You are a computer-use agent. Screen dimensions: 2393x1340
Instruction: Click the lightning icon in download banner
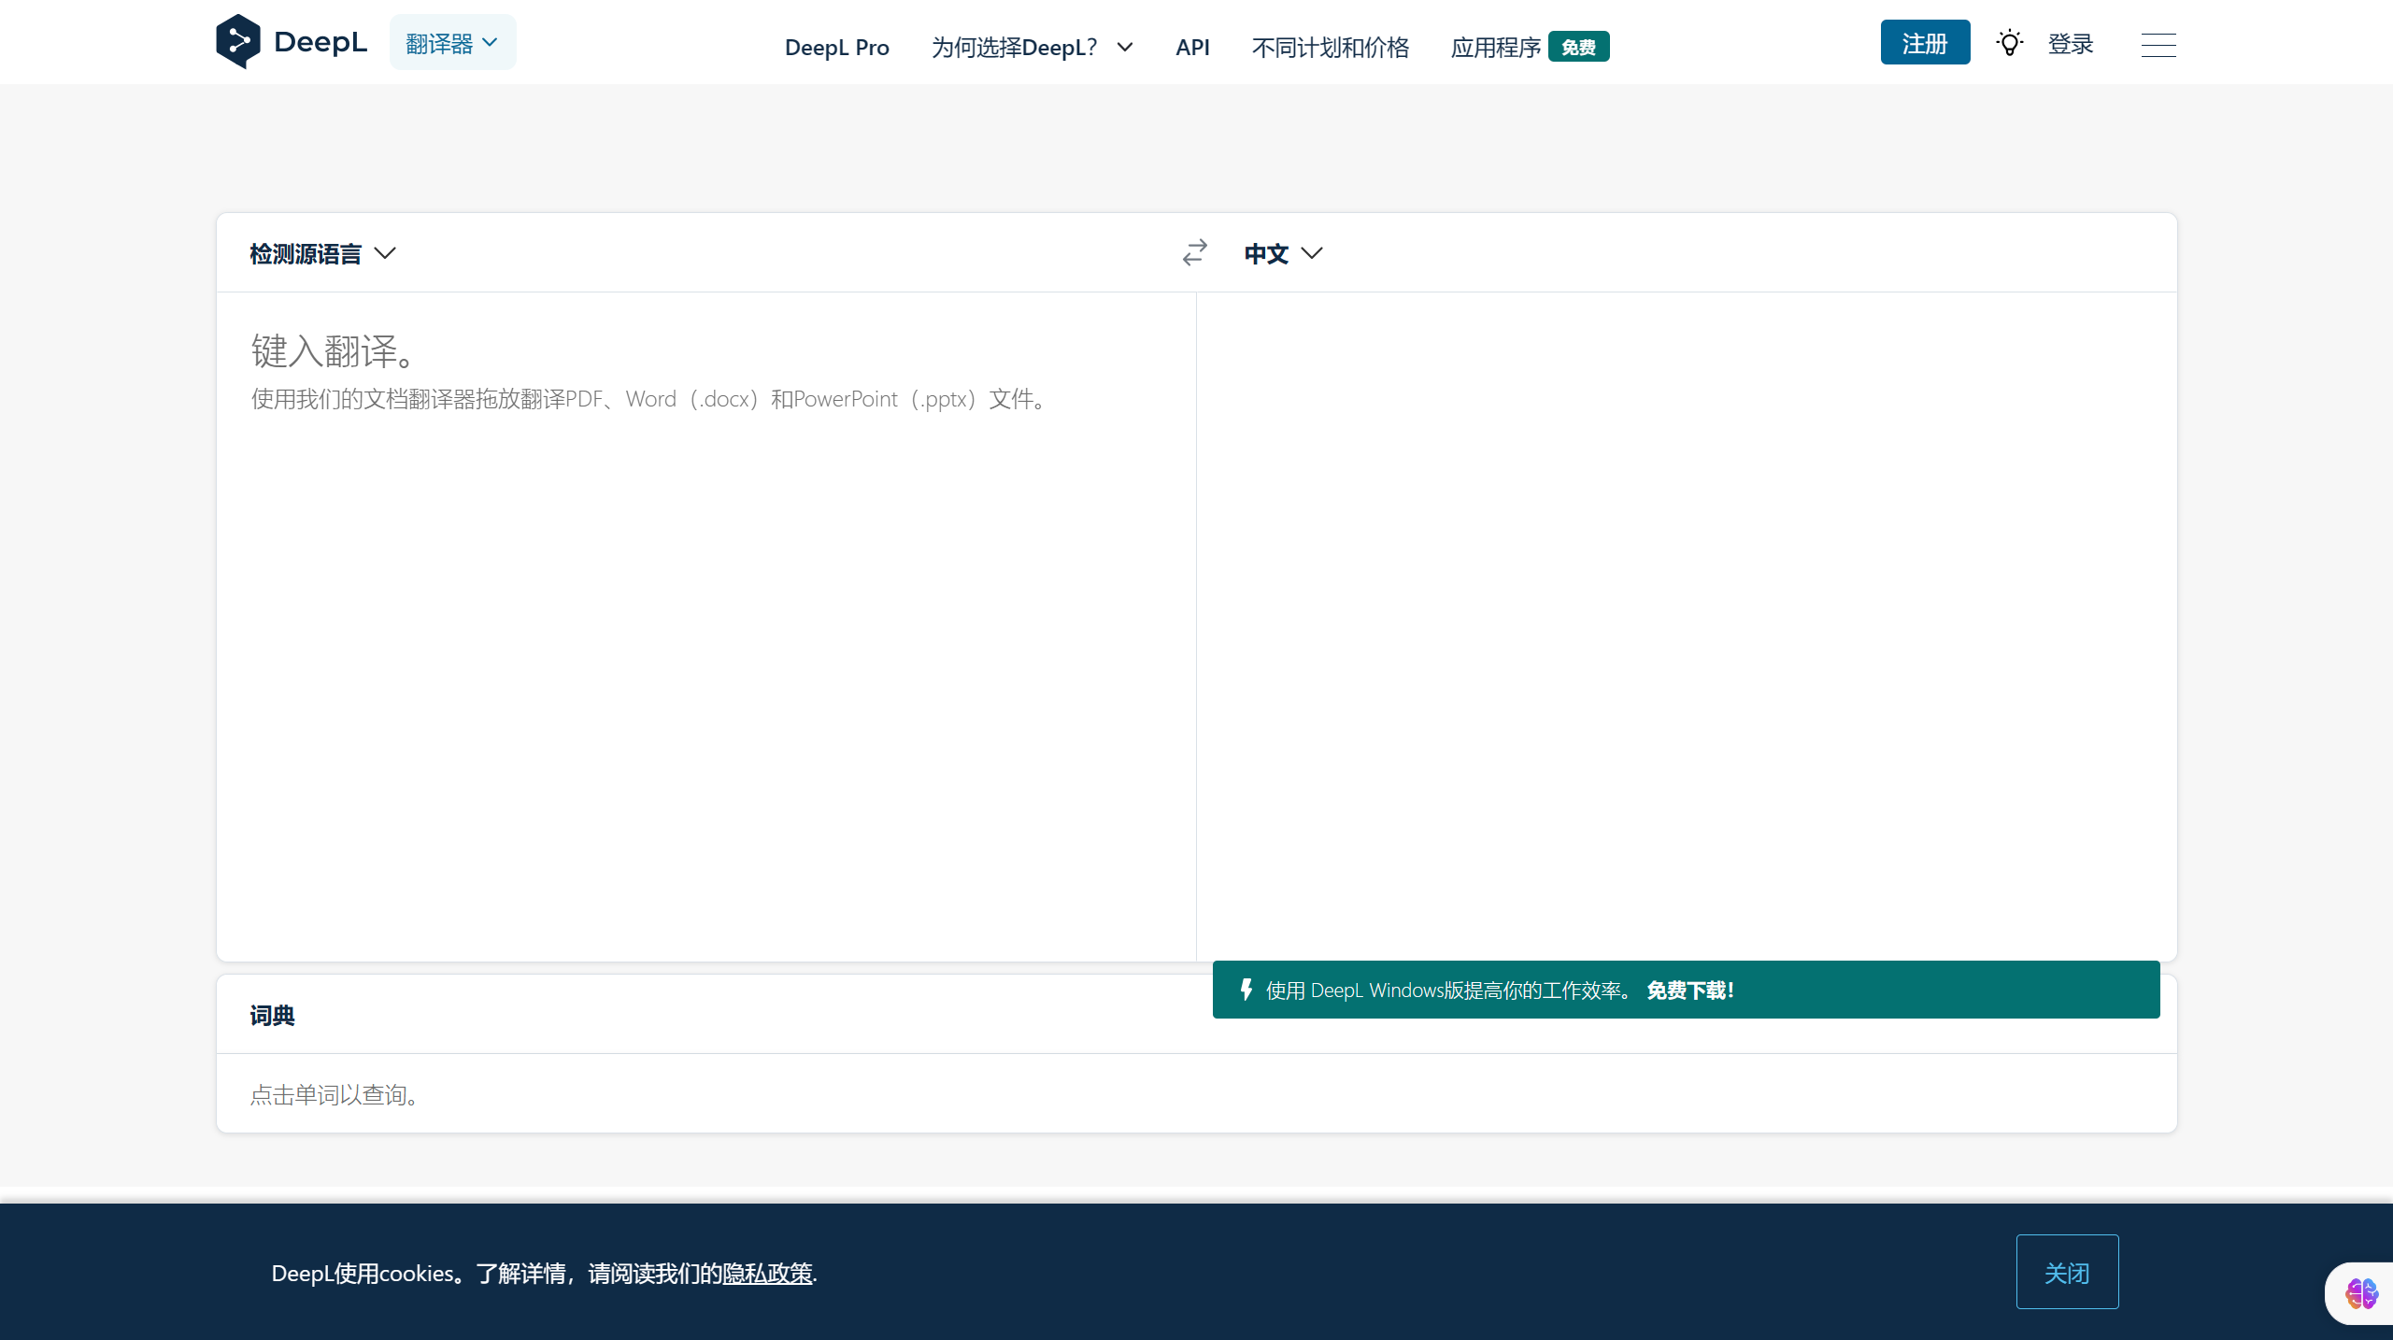pyautogui.click(x=1246, y=990)
